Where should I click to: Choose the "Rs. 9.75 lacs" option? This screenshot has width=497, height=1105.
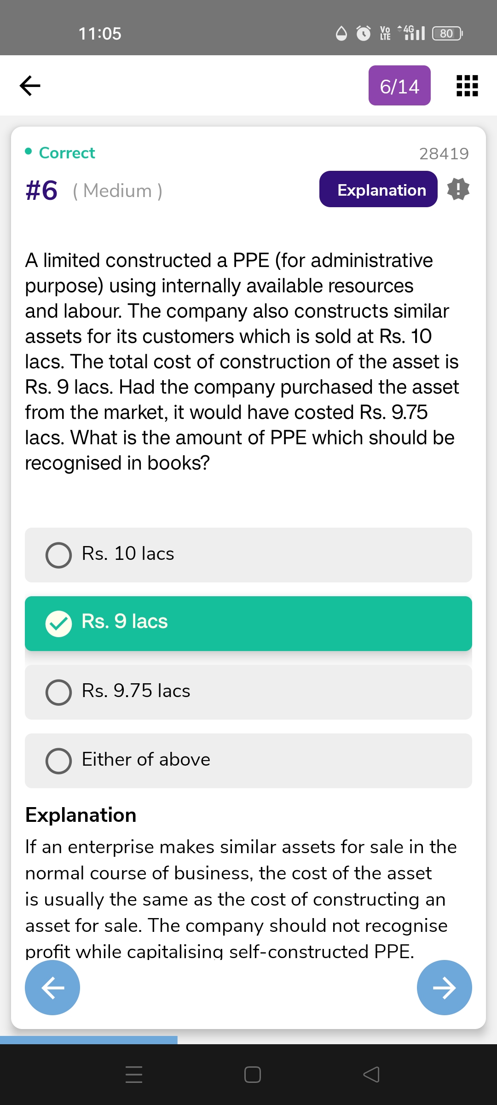[248, 692]
